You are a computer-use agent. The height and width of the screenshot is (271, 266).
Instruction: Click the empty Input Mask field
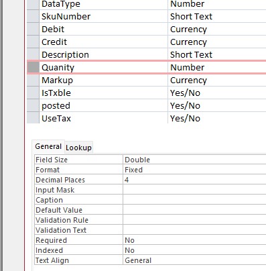pos(194,190)
